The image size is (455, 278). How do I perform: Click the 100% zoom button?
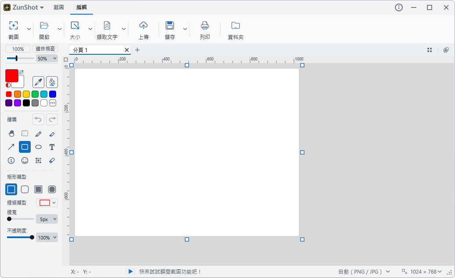18,49
